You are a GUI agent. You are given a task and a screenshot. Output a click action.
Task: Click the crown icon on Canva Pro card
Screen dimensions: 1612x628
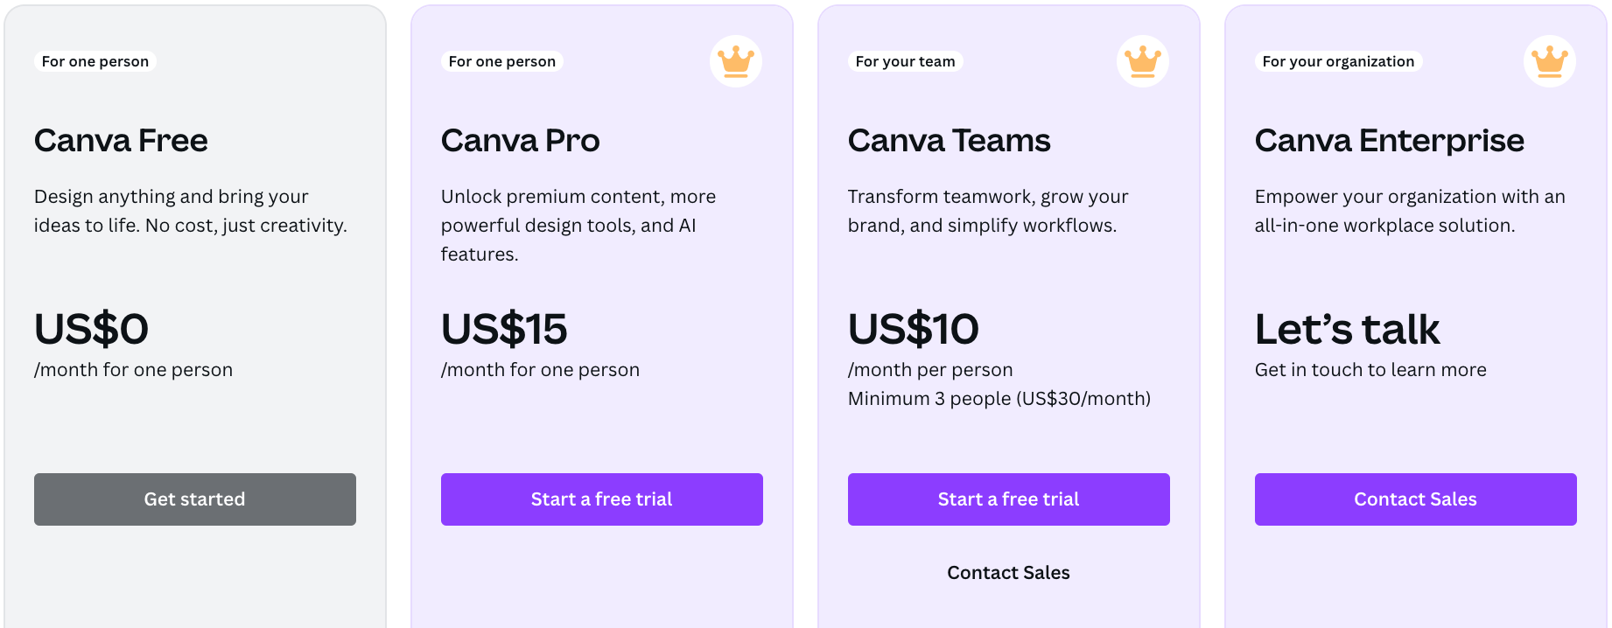735,61
